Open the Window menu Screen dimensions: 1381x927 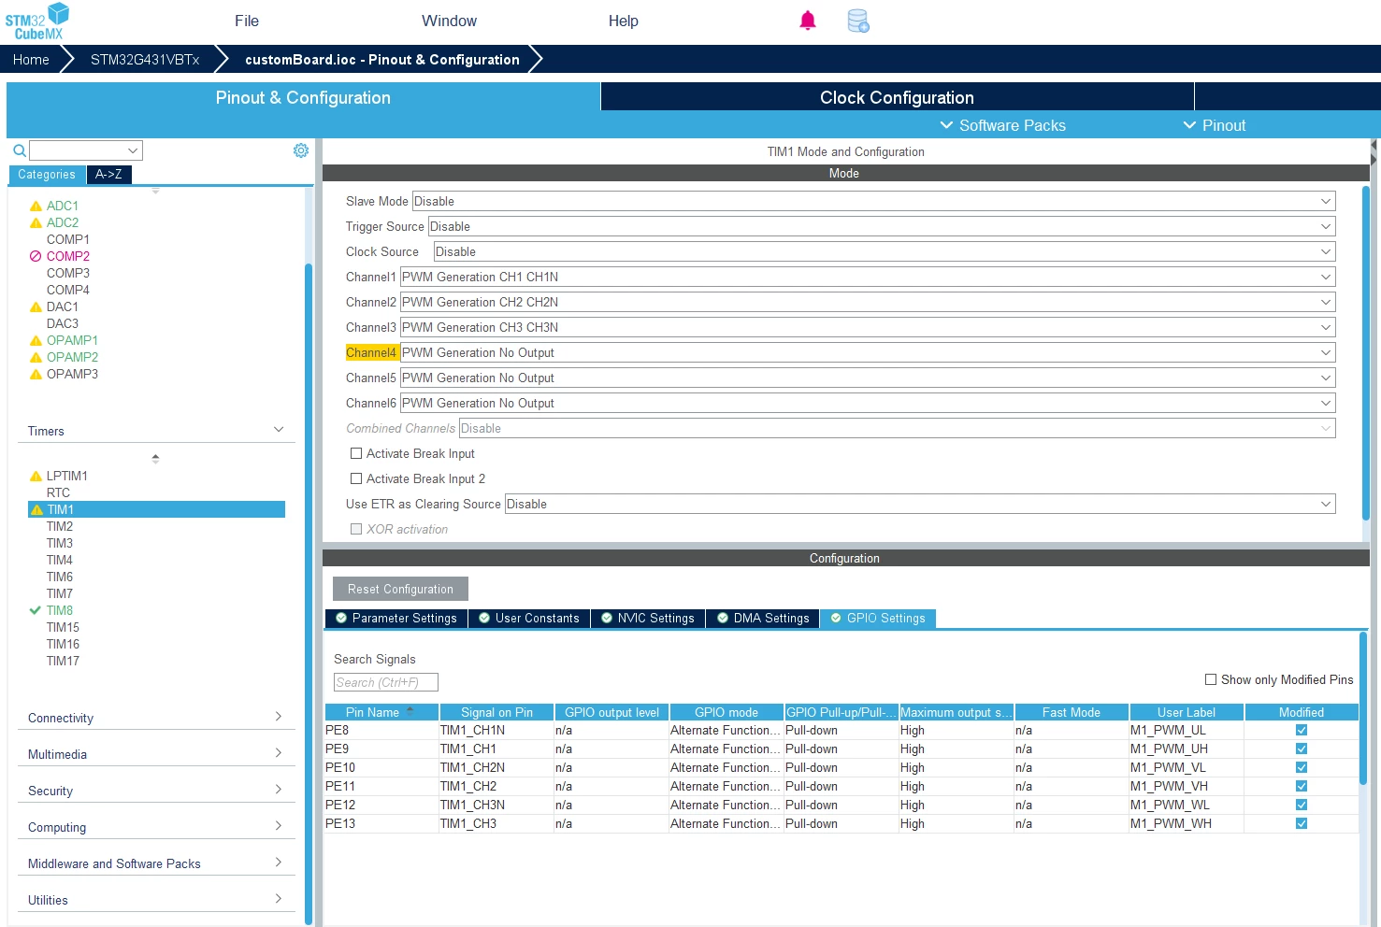[449, 21]
